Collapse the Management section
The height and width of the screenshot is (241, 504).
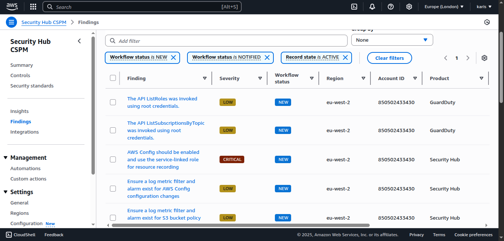[6, 158]
